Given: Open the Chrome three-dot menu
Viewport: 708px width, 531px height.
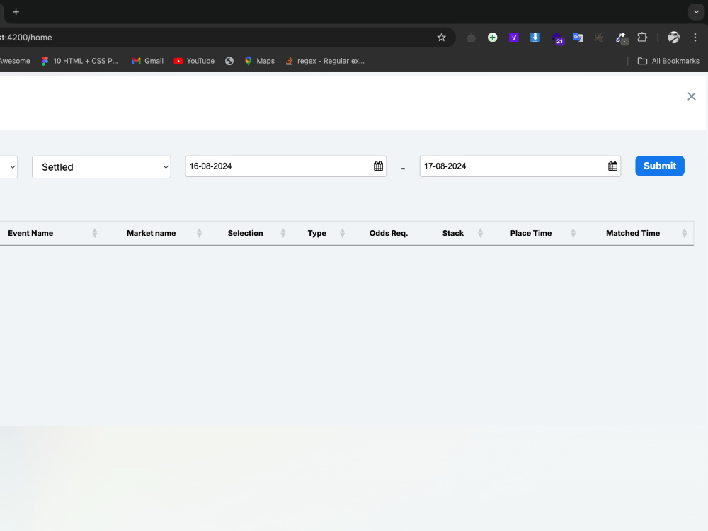Looking at the screenshot, I should tap(695, 38).
